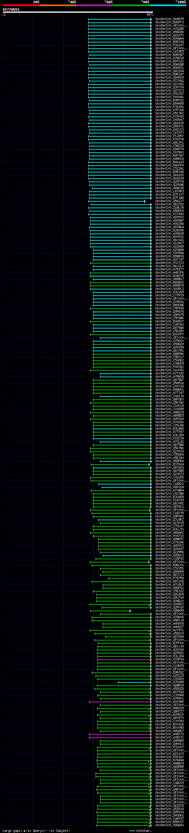Select hit label UniRef100_C4JK52
Image resolution: width=189 pixels, height=833 pixels.
tap(170, 370)
